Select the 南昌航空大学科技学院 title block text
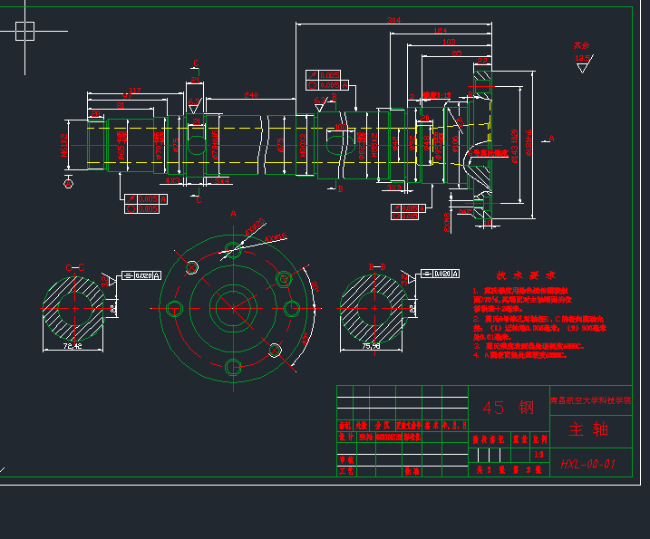The height and width of the screenshot is (539, 650). pos(591,400)
